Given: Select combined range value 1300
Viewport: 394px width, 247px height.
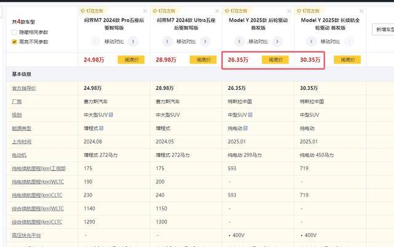Looking at the screenshot, I should point(161,222).
